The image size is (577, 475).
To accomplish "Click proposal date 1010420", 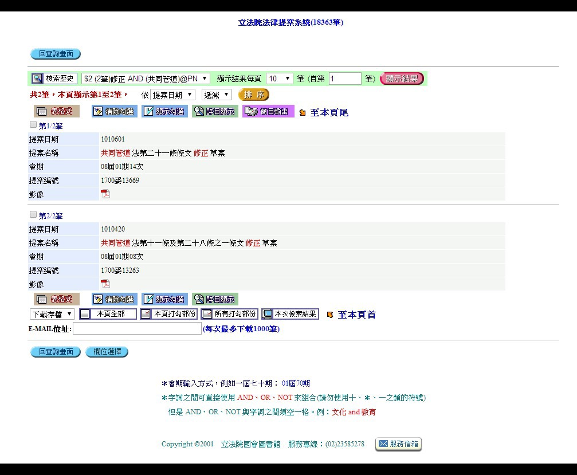I will tap(113, 229).
